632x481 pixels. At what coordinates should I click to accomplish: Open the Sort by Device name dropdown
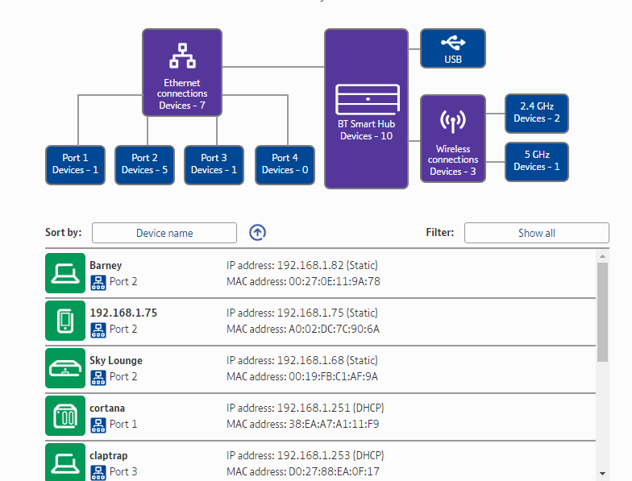[x=164, y=233]
